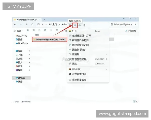Open OneDrive in the sidebar

22,43
